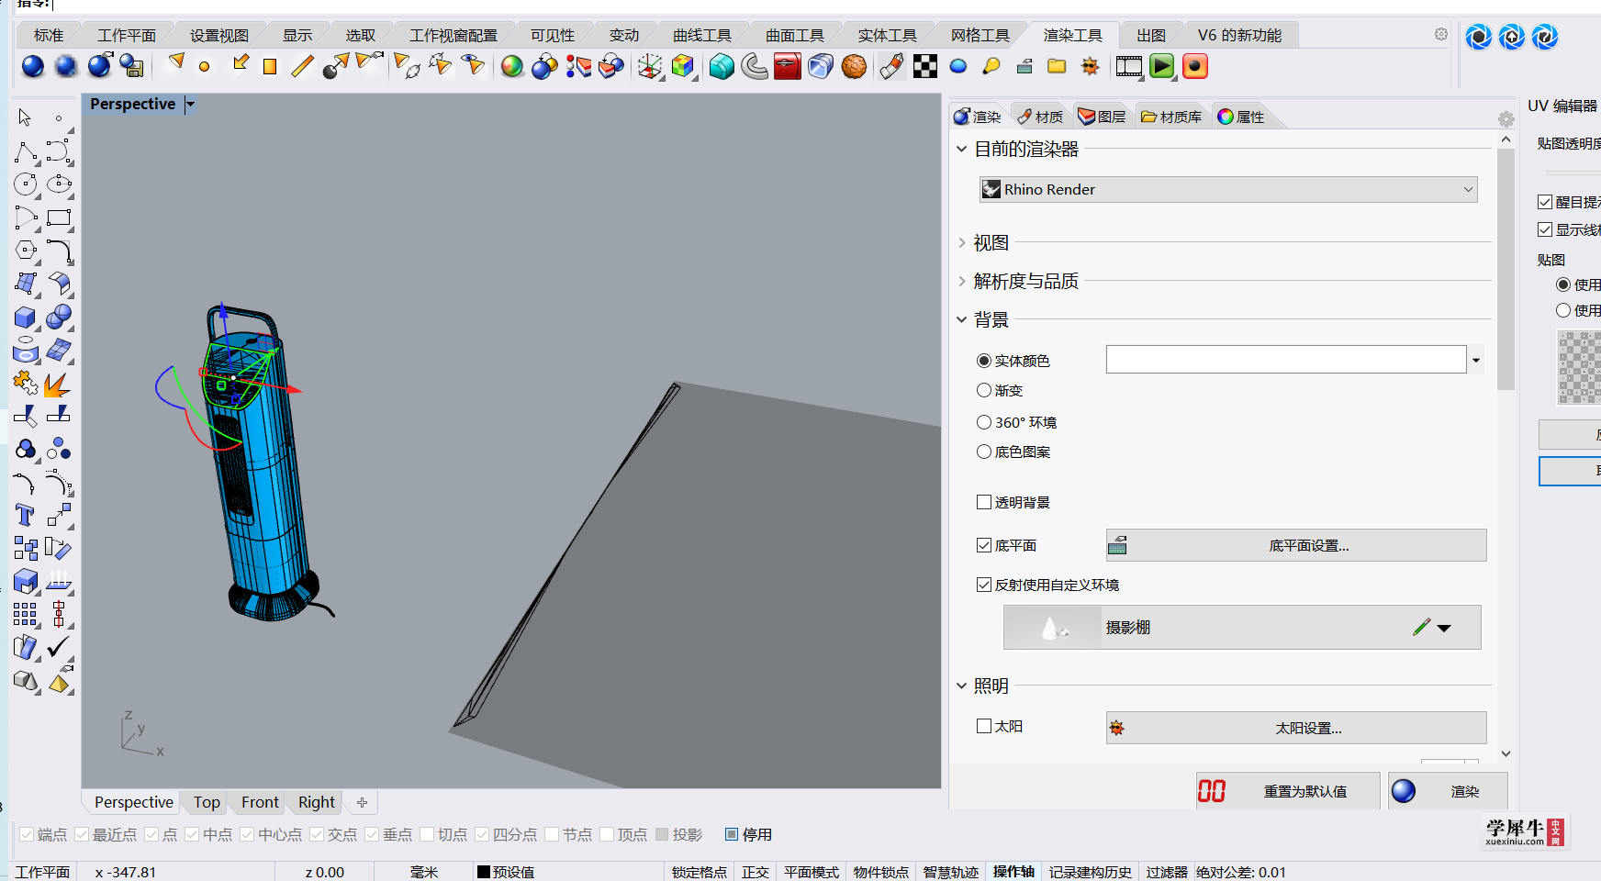
Task: Select the solid box tool in sidebar
Action: [x=26, y=318]
